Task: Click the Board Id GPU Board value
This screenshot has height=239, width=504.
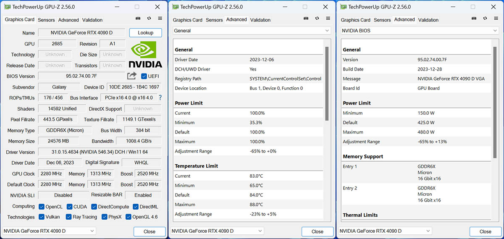Action: coord(428,88)
